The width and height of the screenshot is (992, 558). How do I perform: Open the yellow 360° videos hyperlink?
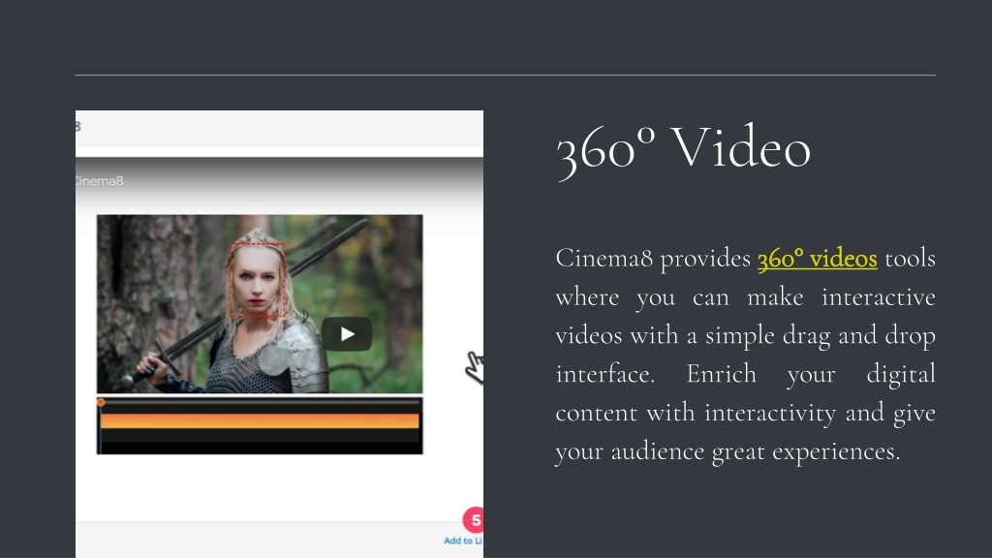(x=817, y=258)
